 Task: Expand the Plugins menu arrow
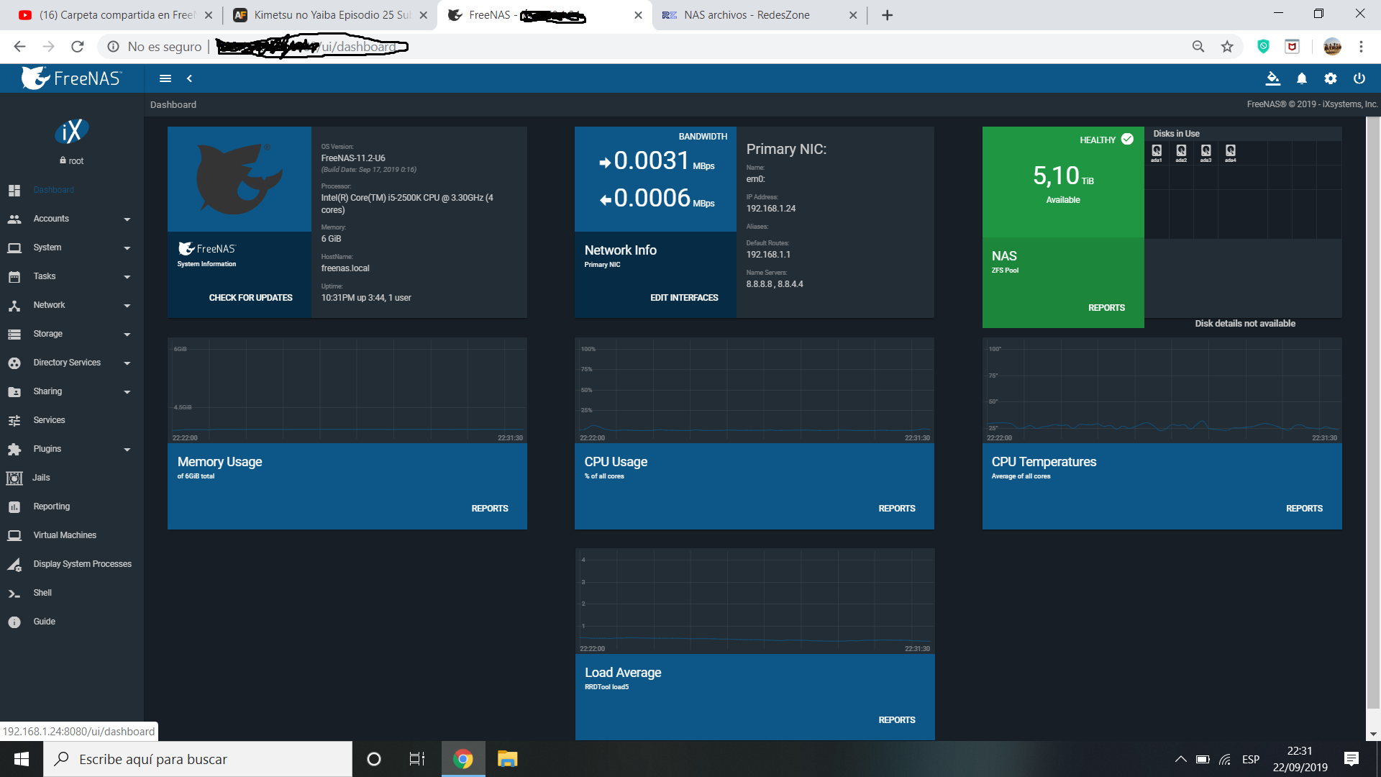127,450
